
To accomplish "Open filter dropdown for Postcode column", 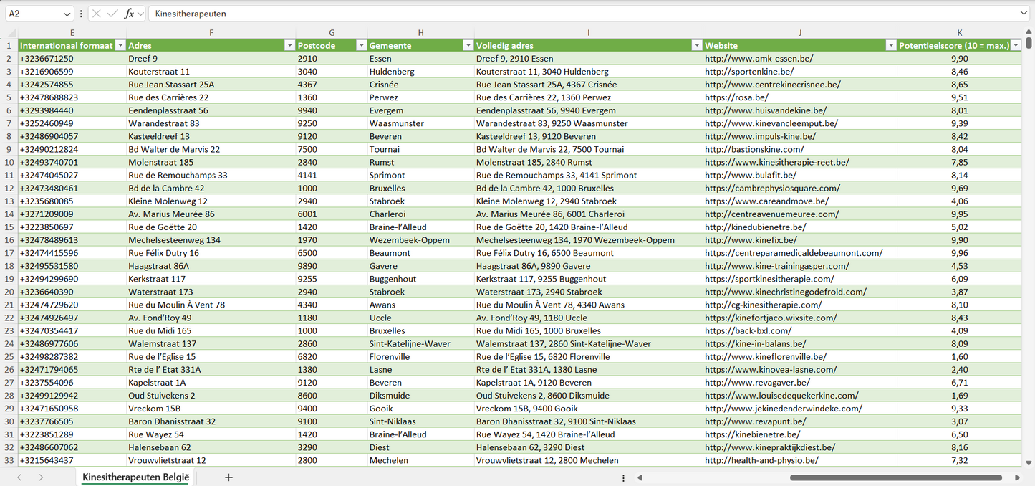I will 361,45.
